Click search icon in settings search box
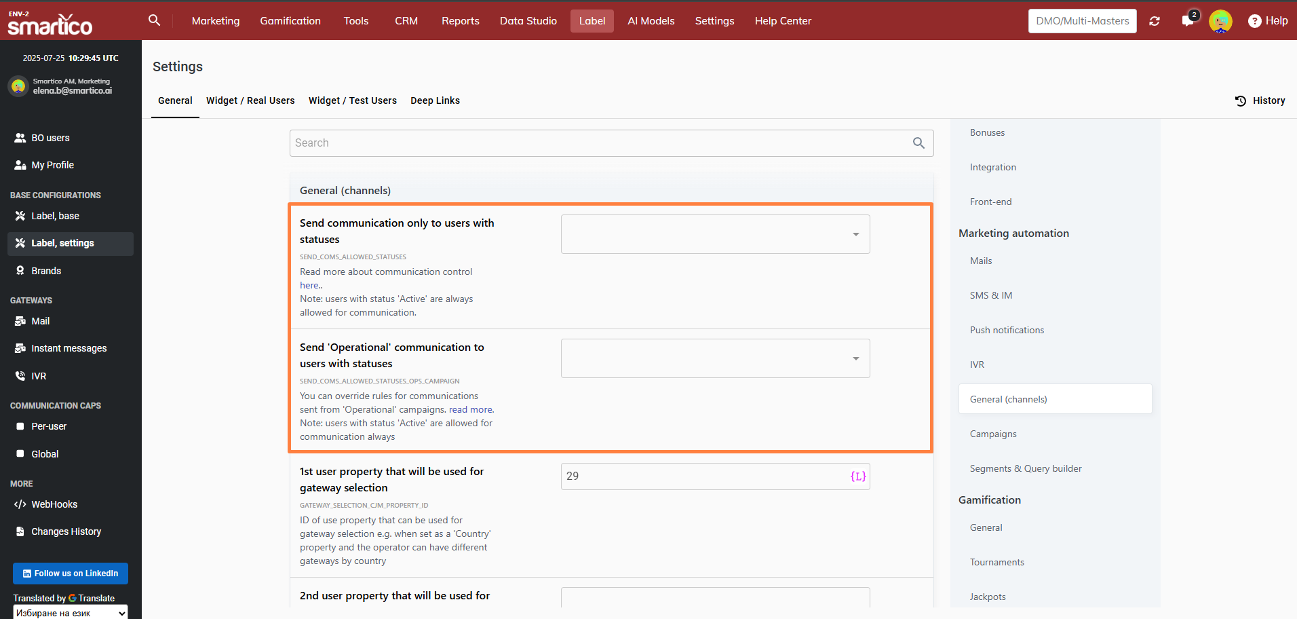The height and width of the screenshot is (619, 1297). pos(918,143)
